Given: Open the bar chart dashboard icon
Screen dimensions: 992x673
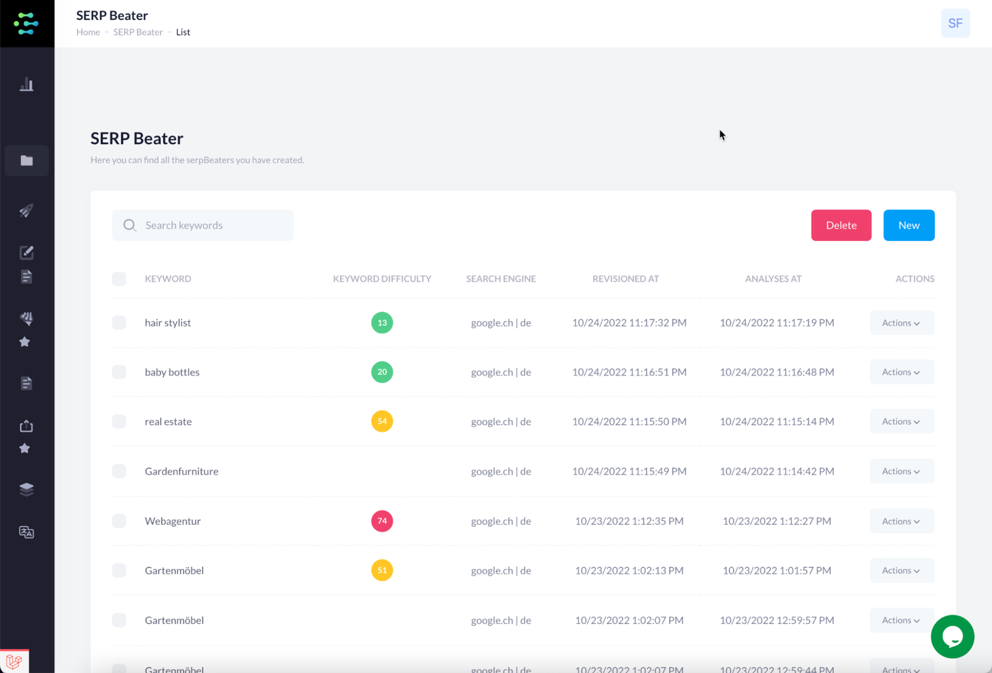Looking at the screenshot, I should [27, 84].
